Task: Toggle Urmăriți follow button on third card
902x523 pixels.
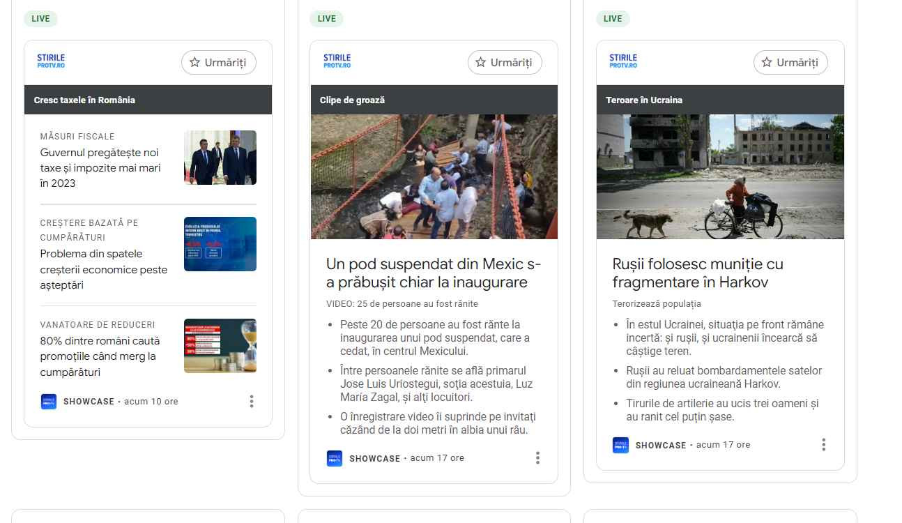Action: pos(790,63)
